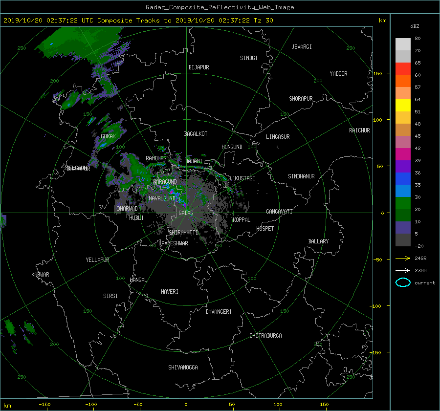Click the SHIVAMOGGA city label

click(183, 368)
